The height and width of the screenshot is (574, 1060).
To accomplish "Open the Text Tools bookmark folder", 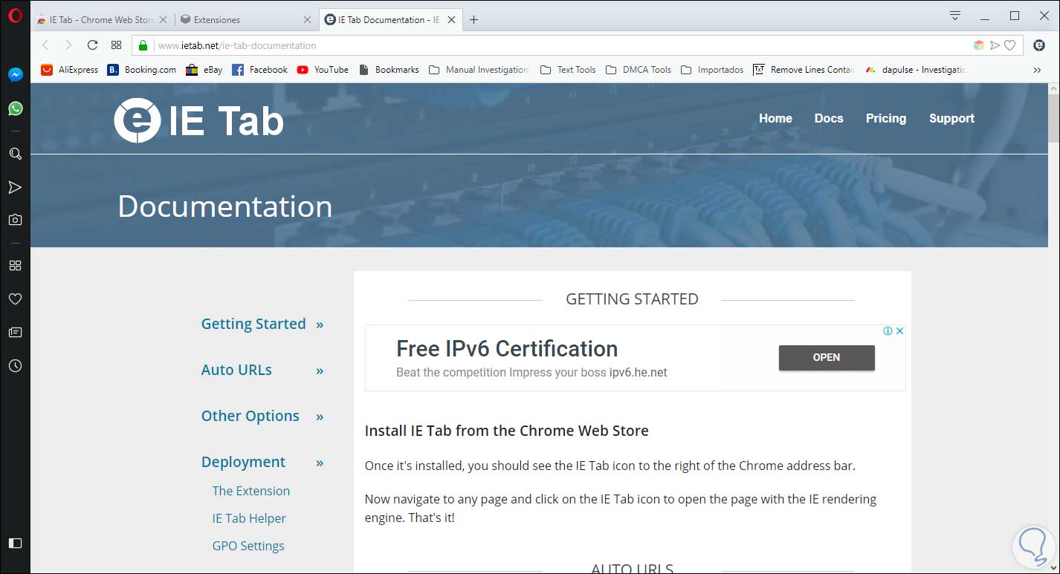I will tap(568, 70).
